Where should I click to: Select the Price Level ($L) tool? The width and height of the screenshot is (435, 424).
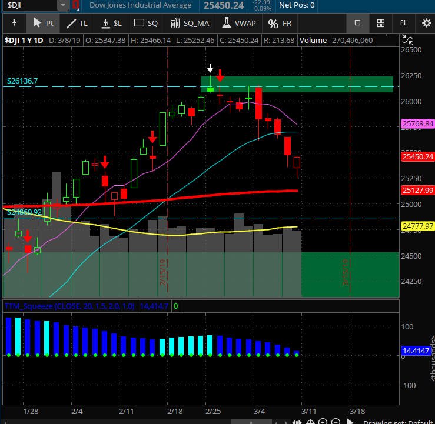coord(111,23)
